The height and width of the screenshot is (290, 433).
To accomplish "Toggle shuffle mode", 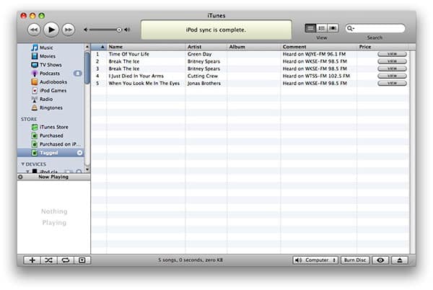I will point(48,260).
